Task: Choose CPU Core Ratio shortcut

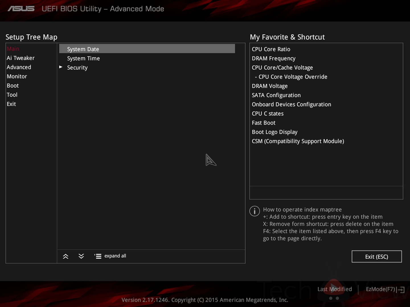Action: [271, 49]
